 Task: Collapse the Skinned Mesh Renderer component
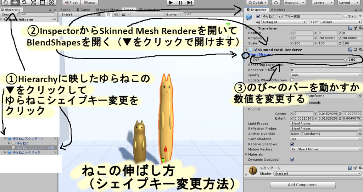tap(246, 50)
